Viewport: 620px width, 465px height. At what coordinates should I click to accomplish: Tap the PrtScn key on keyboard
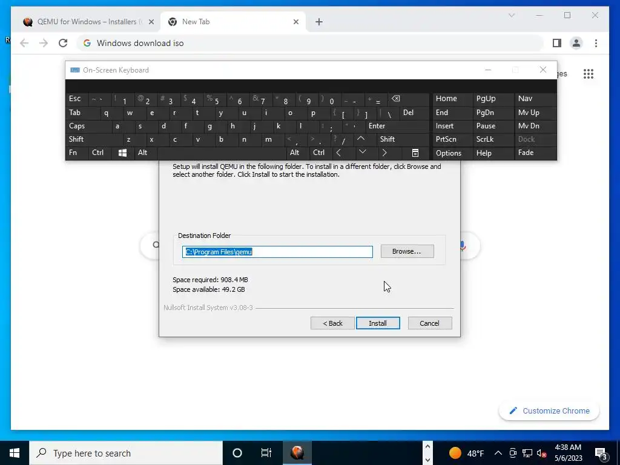(452, 139)
